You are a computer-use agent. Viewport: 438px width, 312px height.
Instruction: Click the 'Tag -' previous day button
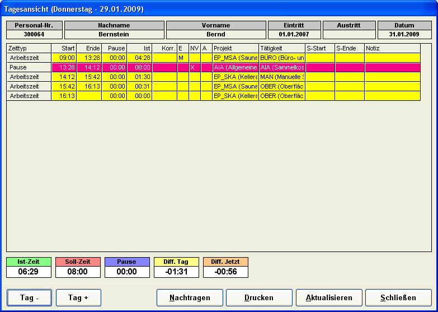pyautogui.click(x=30, y=298)
